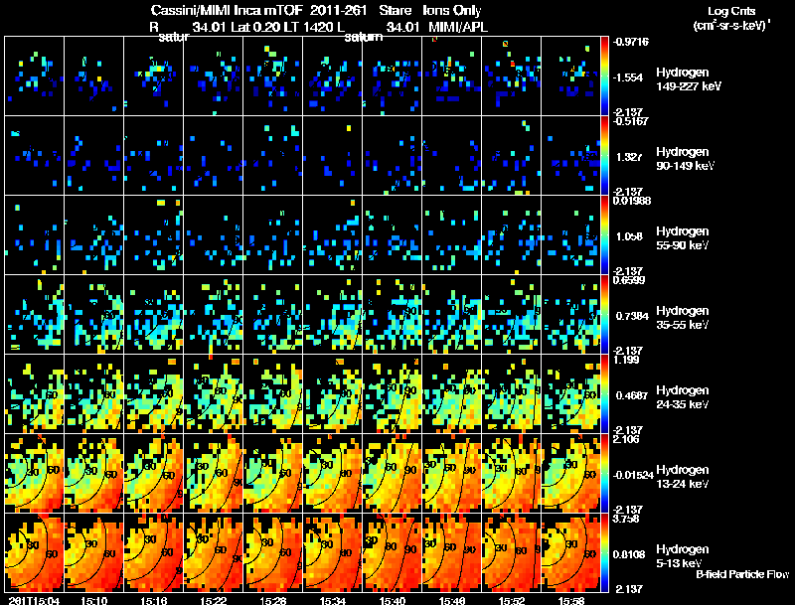The height and width of the screenshot is (605, 795).
Task: Select the Hydrogen 24-35 keV panel at 15:34
Action: (333, 394)
